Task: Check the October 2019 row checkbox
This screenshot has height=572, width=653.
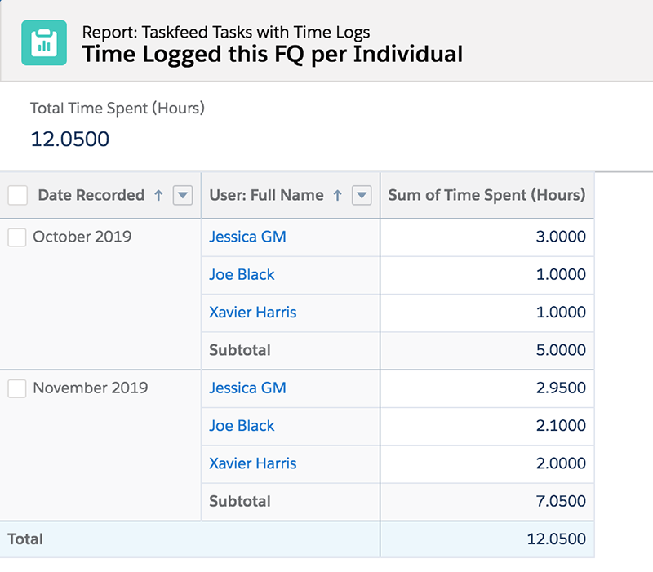Action: point(17,237)
